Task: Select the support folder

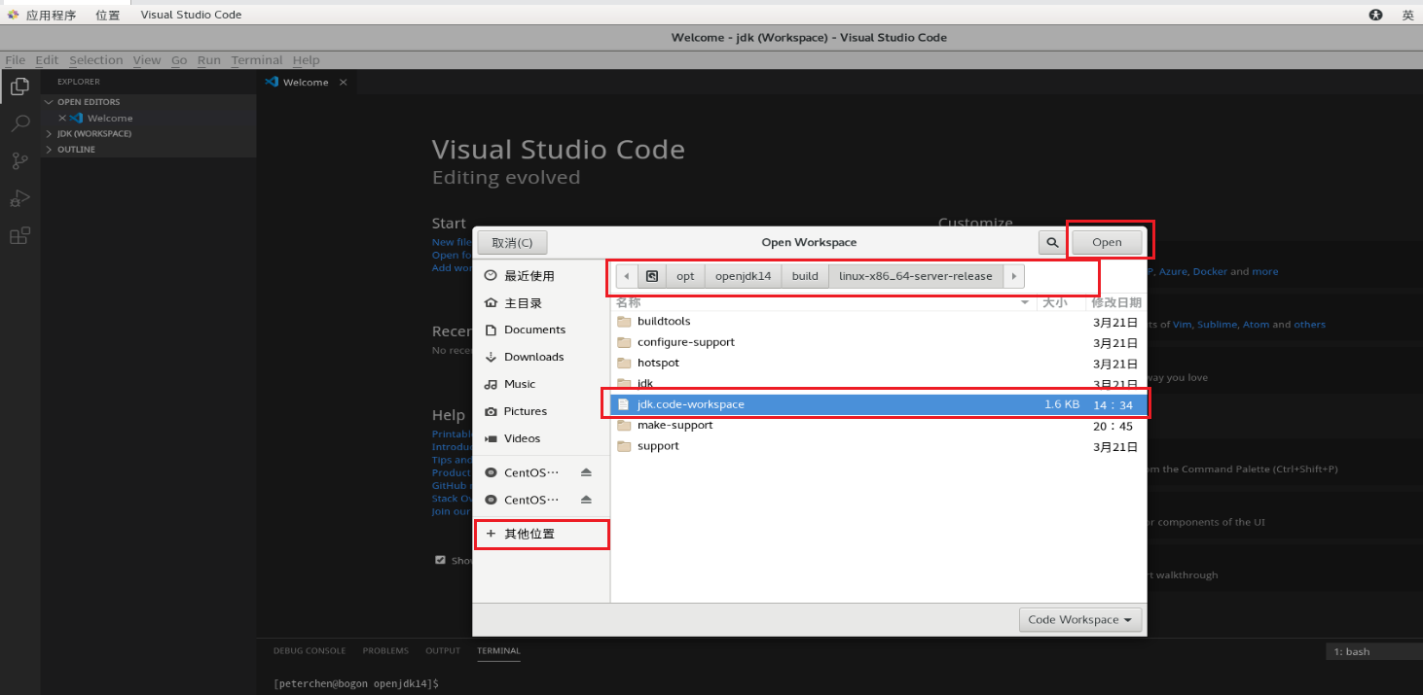Action: (x=878, y=446)
